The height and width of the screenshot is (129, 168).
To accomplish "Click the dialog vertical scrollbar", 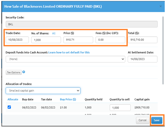I will [x=163, y=50].
